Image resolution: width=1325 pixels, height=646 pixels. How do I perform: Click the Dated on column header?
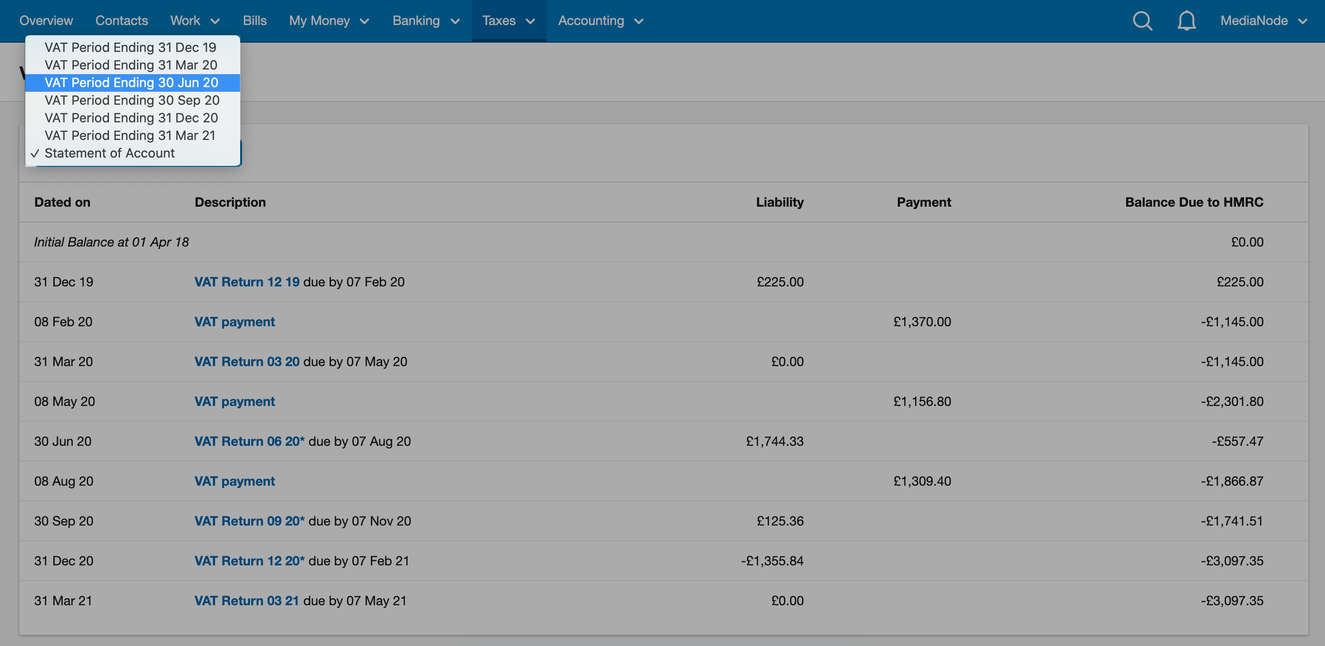coord(62,202)
